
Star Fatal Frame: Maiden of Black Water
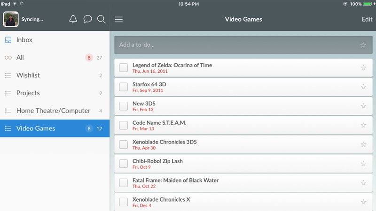[x=363, y=183]
